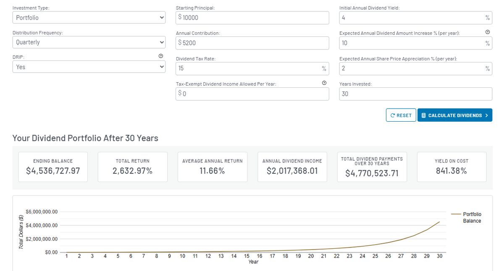504x271 pixels.
Task: Click the calculator icon on Calculate Dividends button
Action: 423,115
